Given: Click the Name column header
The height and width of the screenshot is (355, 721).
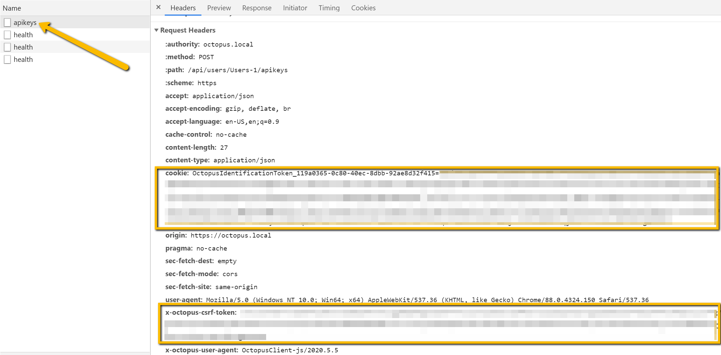Looking at the screenshot, I should click(12, 8).
